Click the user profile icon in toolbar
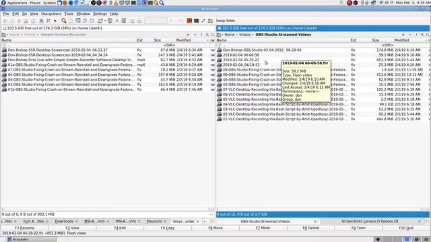 coord(117,21)
